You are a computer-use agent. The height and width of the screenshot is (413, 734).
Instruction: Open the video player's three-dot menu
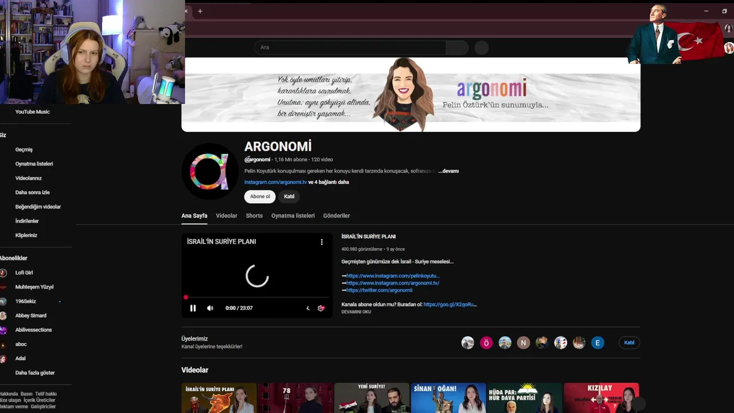[322, 242]
